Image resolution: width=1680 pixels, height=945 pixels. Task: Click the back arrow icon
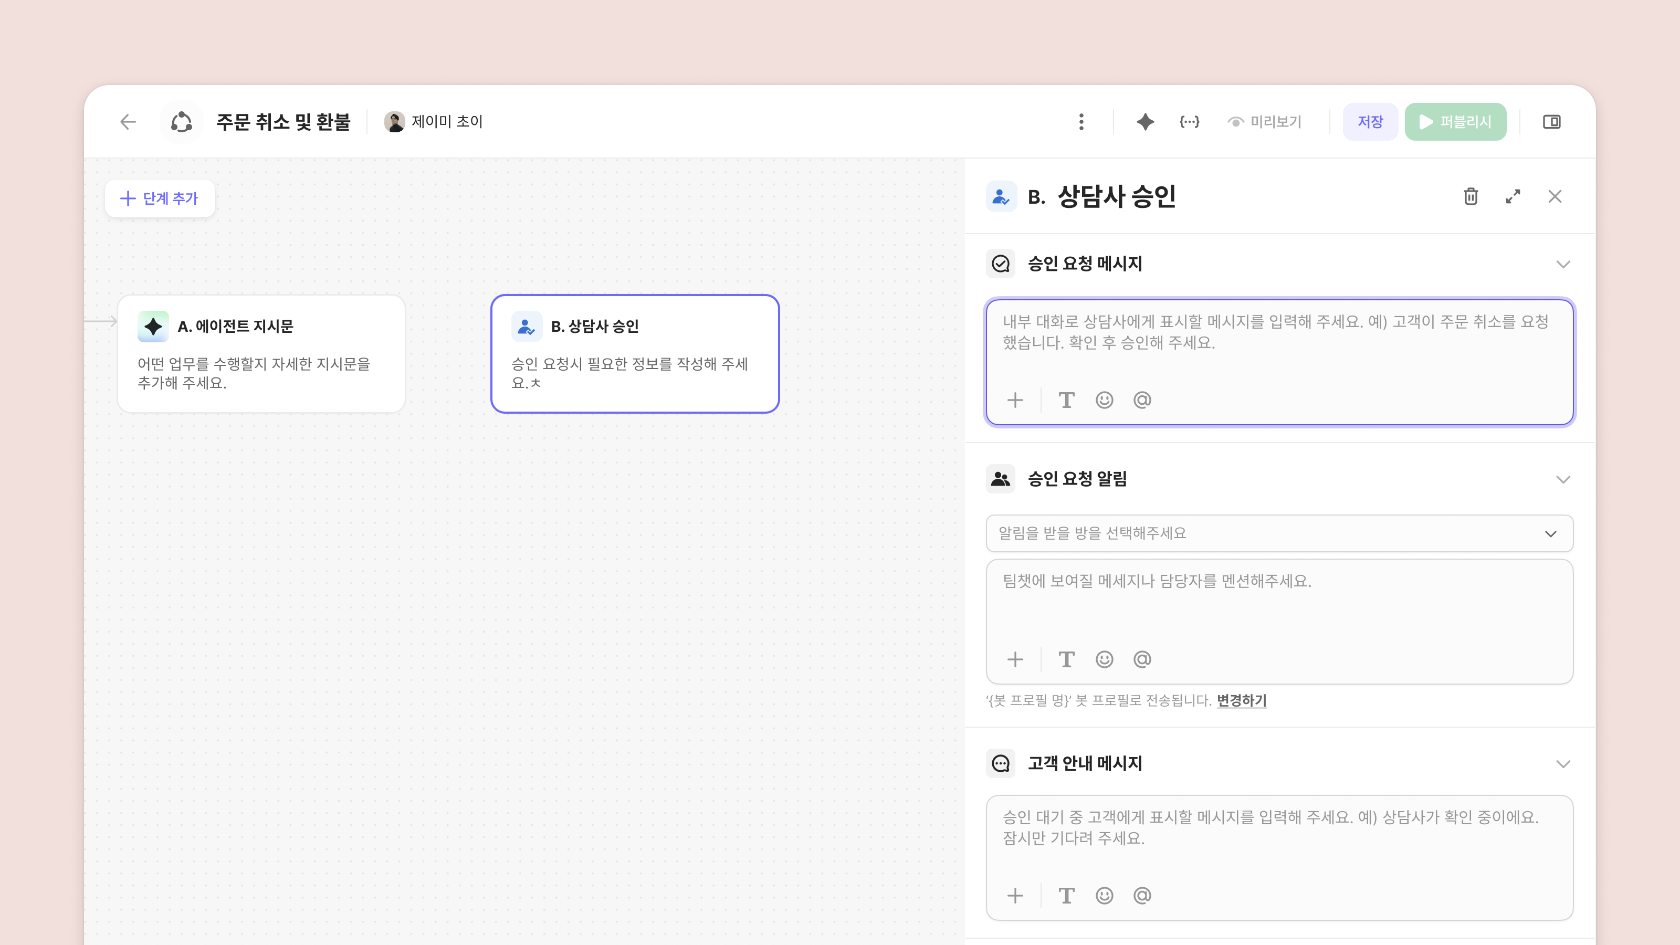pyautogui.click(x=128, y=122)
